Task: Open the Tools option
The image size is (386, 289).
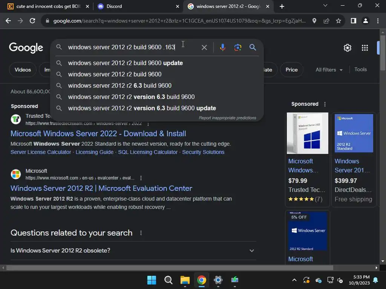Action: 360,70
